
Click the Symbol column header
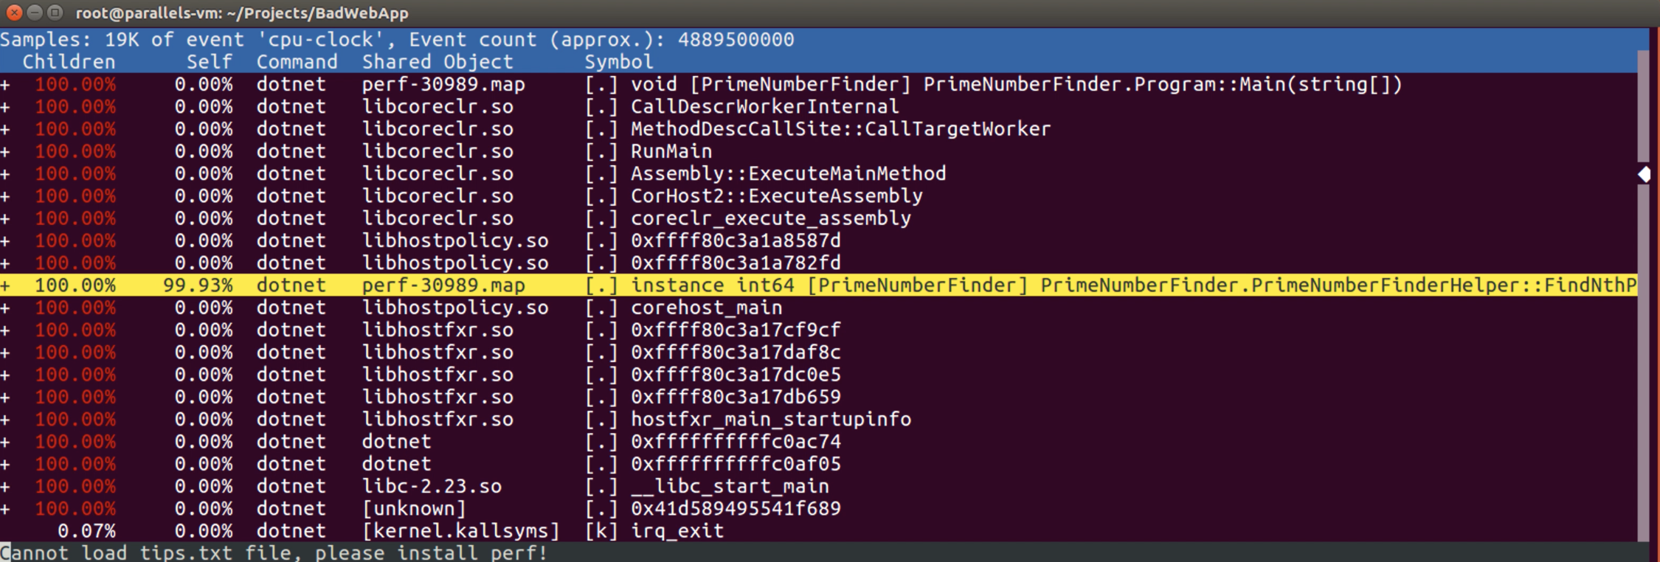point(618,62)
